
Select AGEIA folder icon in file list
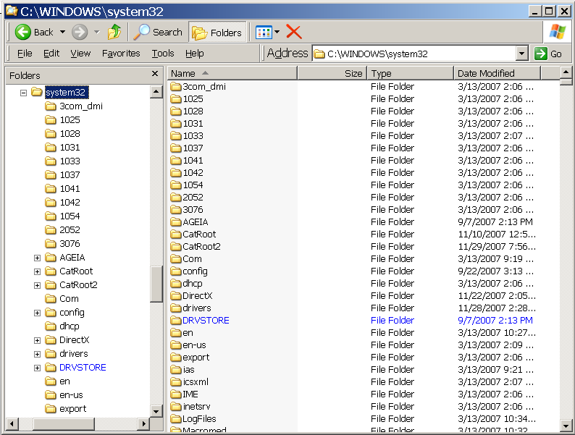coord(176,222)
